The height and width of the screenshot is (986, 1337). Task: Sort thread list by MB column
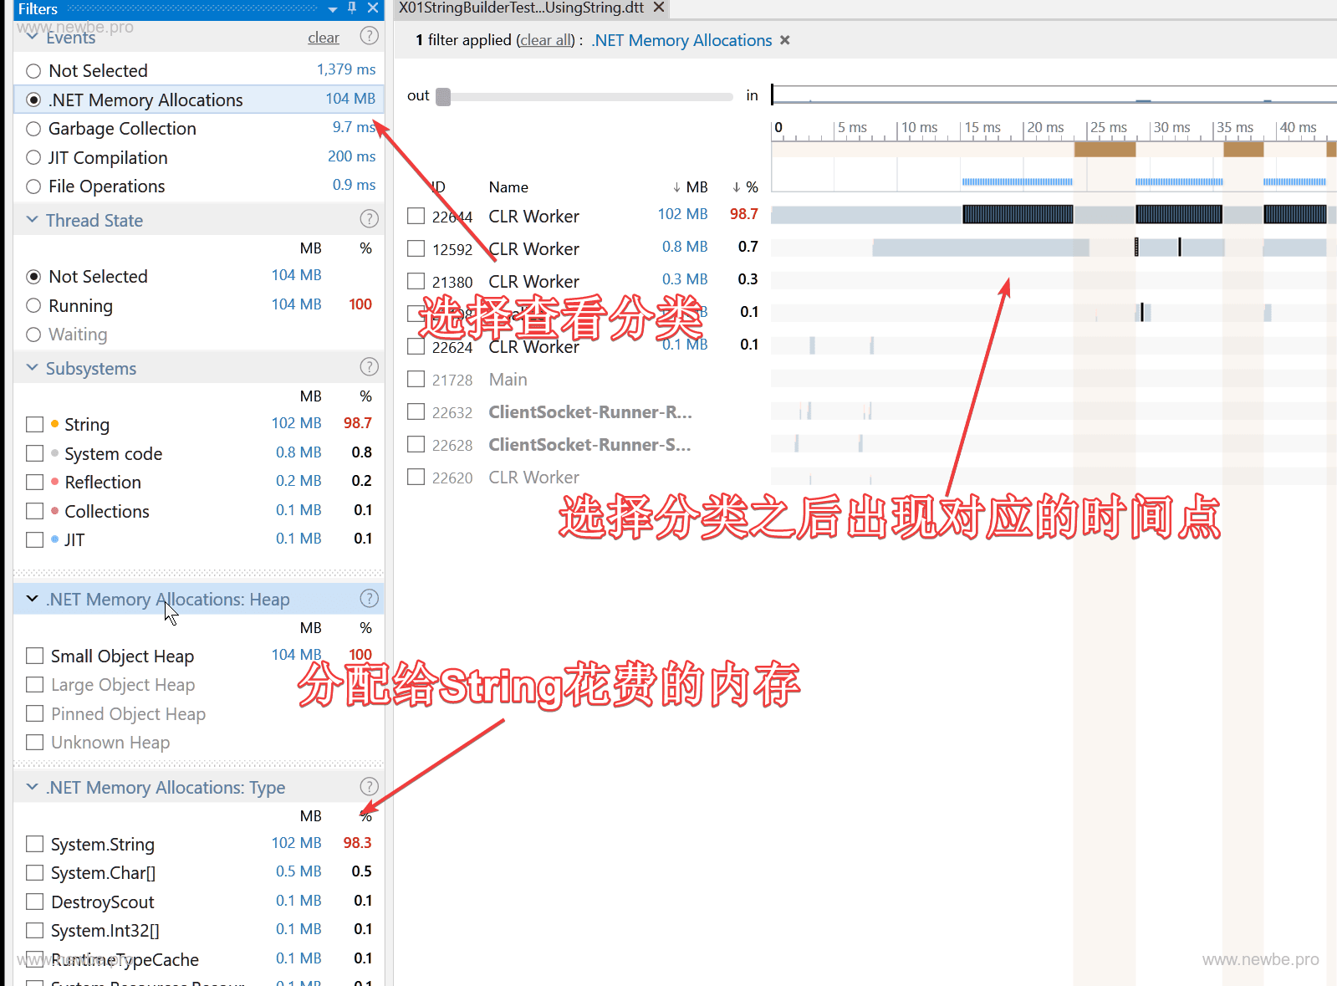click(x=691, y=187)
